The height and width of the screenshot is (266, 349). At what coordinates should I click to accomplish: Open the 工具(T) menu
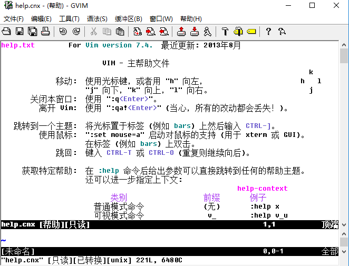coord(69,18)
